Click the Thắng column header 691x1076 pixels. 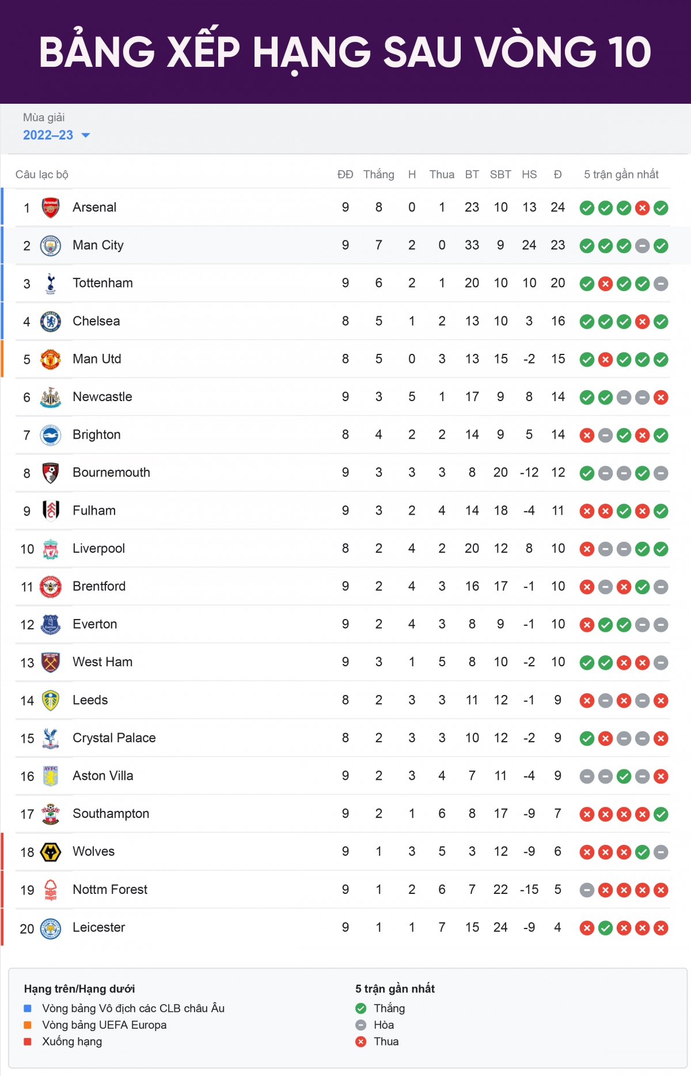378,174
